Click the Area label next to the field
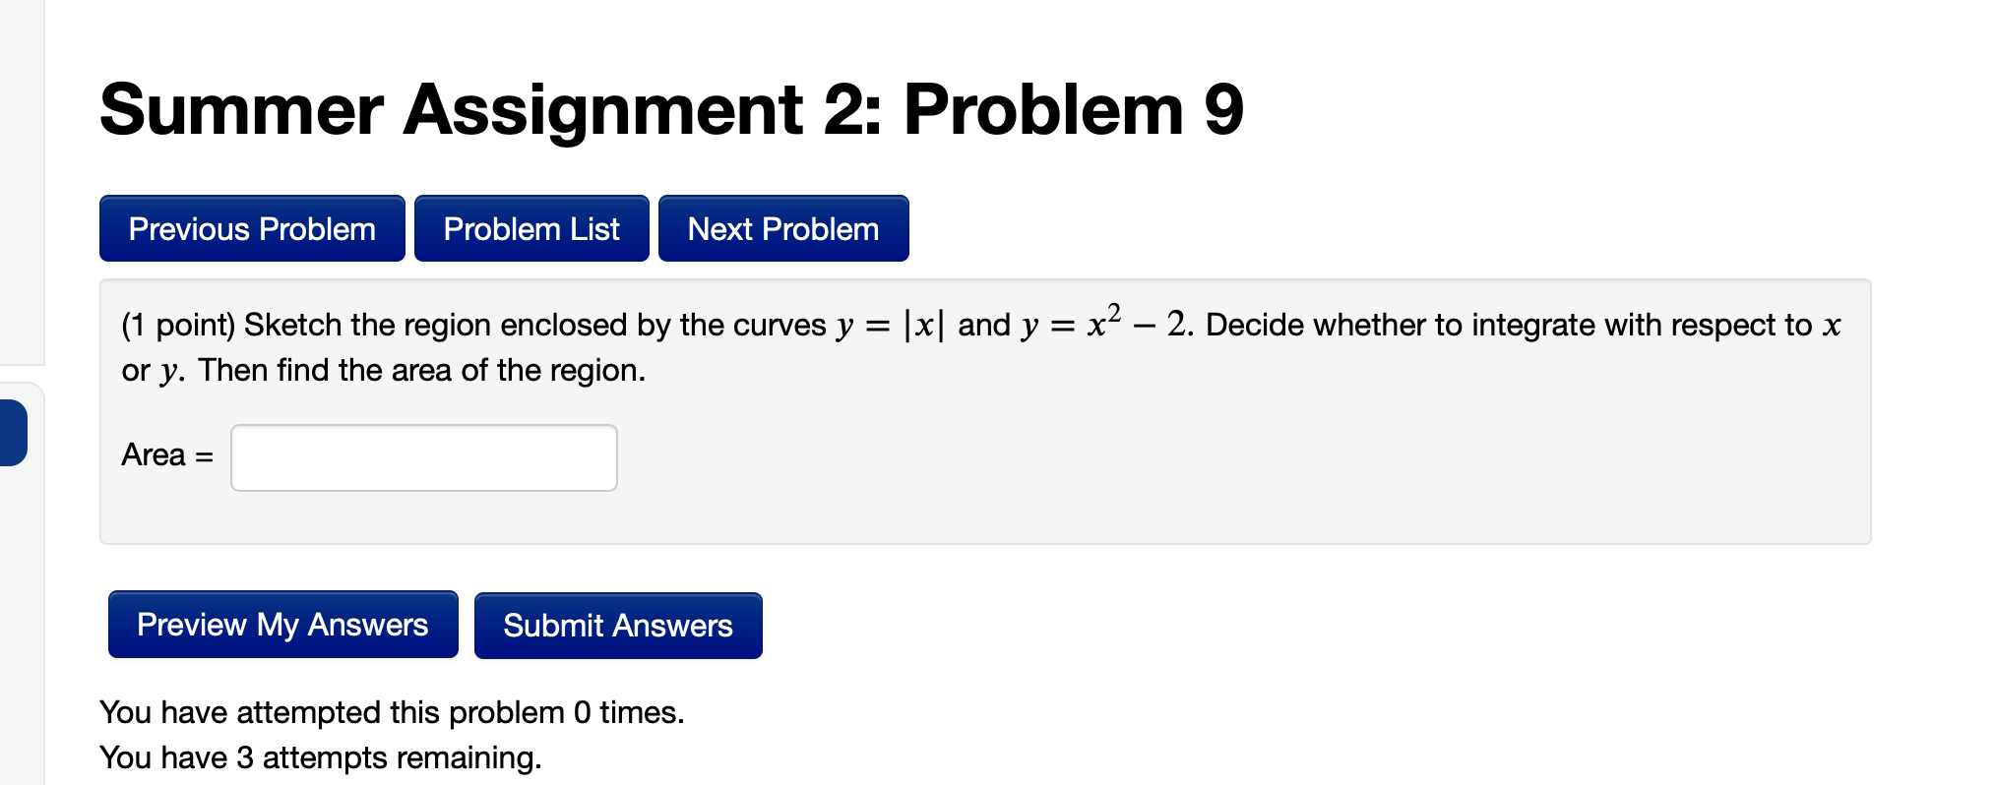Screen dimensions: 1996x785 coord(165,455)
